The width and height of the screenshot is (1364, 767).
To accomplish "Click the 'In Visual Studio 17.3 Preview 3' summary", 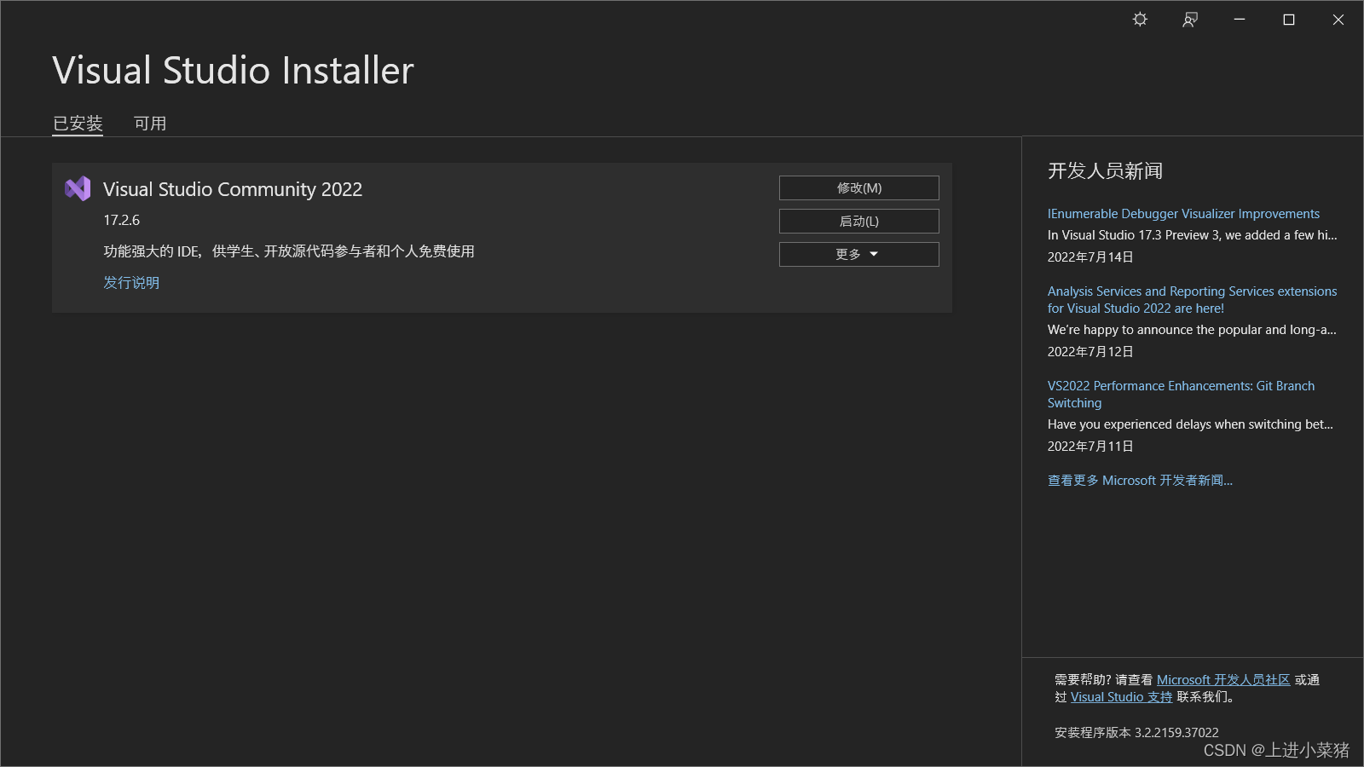I will pos(1192,235).
